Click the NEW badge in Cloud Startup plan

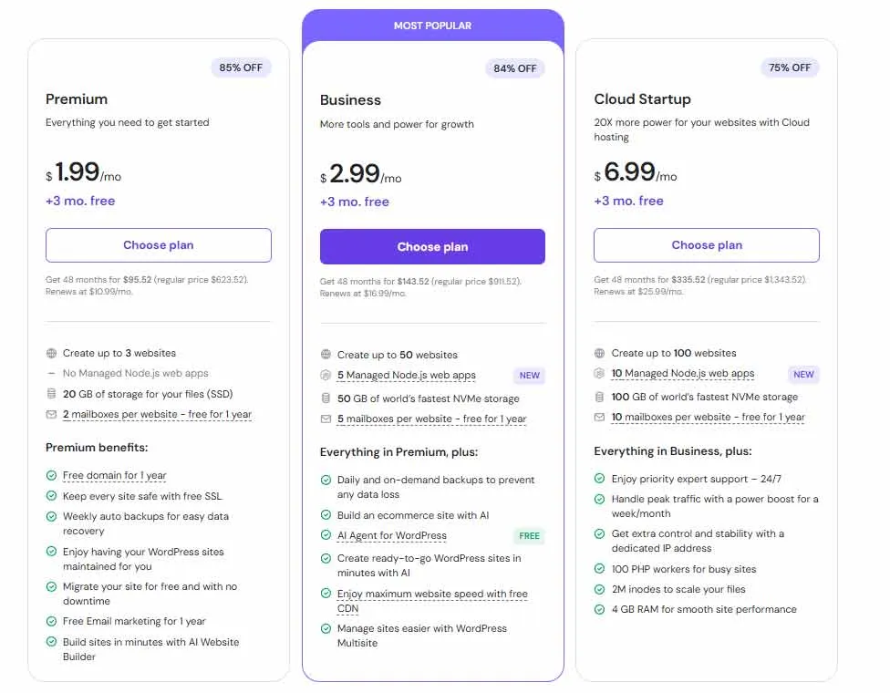pos(803,374)
